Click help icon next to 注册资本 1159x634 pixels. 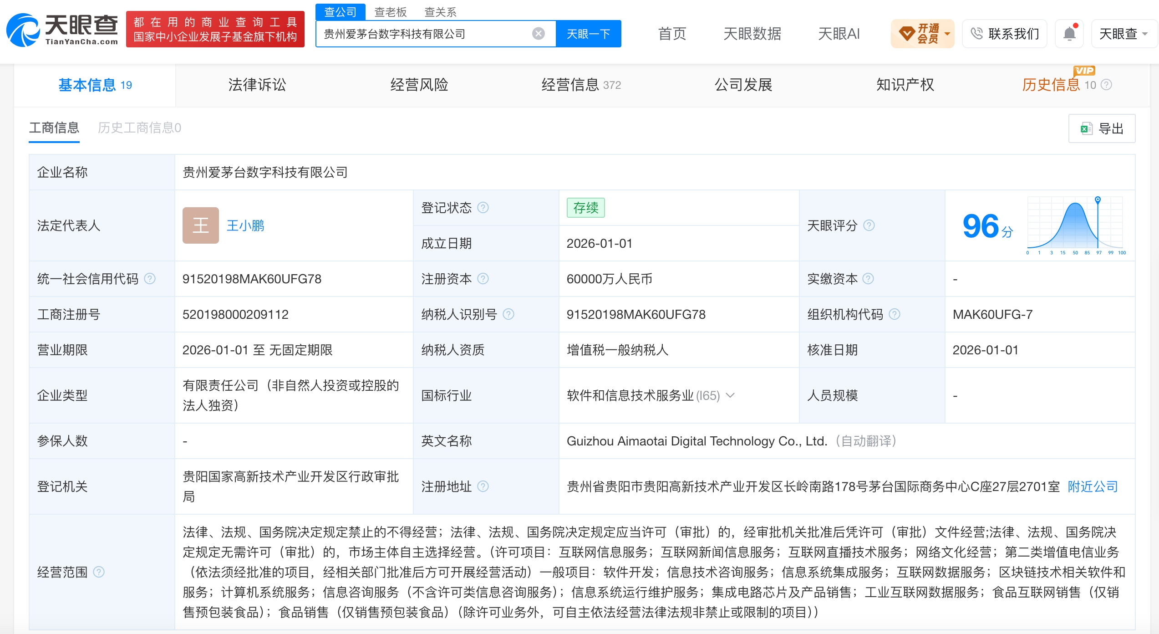pos(483,279)
